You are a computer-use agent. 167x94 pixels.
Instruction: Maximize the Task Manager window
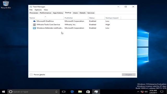tap(126, 7)
